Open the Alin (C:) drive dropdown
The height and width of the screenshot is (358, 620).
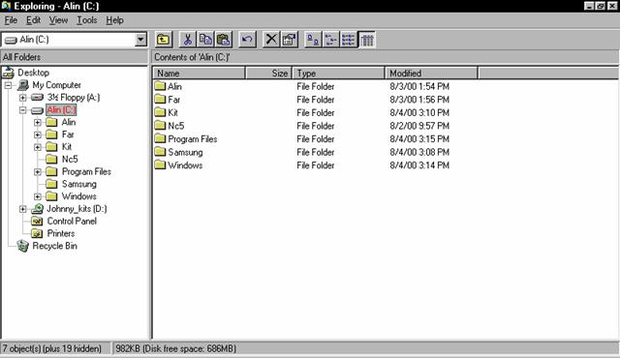140,40
